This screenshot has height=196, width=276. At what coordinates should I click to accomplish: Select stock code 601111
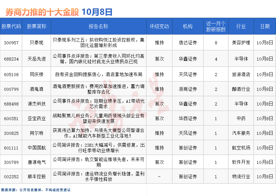pos(11,148)
